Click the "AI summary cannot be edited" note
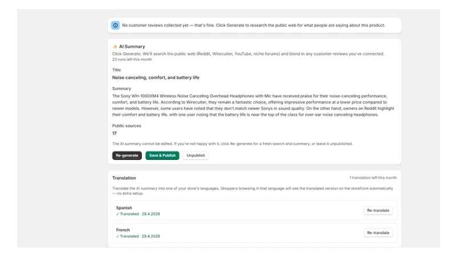457x257 pixels. pyautogui.click(x=232, y=144)
